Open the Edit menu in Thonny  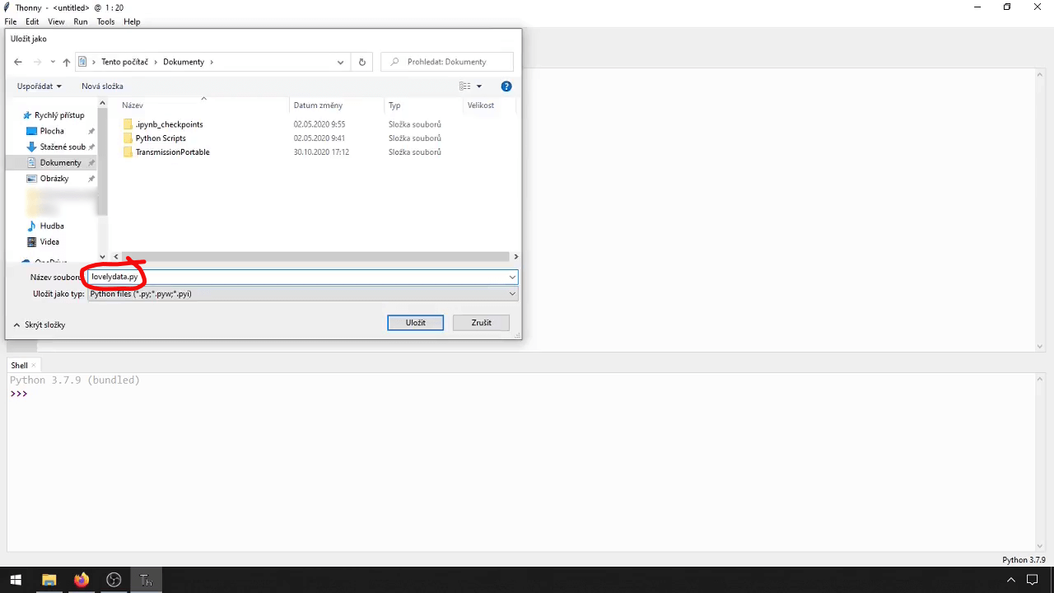(x=32, y=21)
